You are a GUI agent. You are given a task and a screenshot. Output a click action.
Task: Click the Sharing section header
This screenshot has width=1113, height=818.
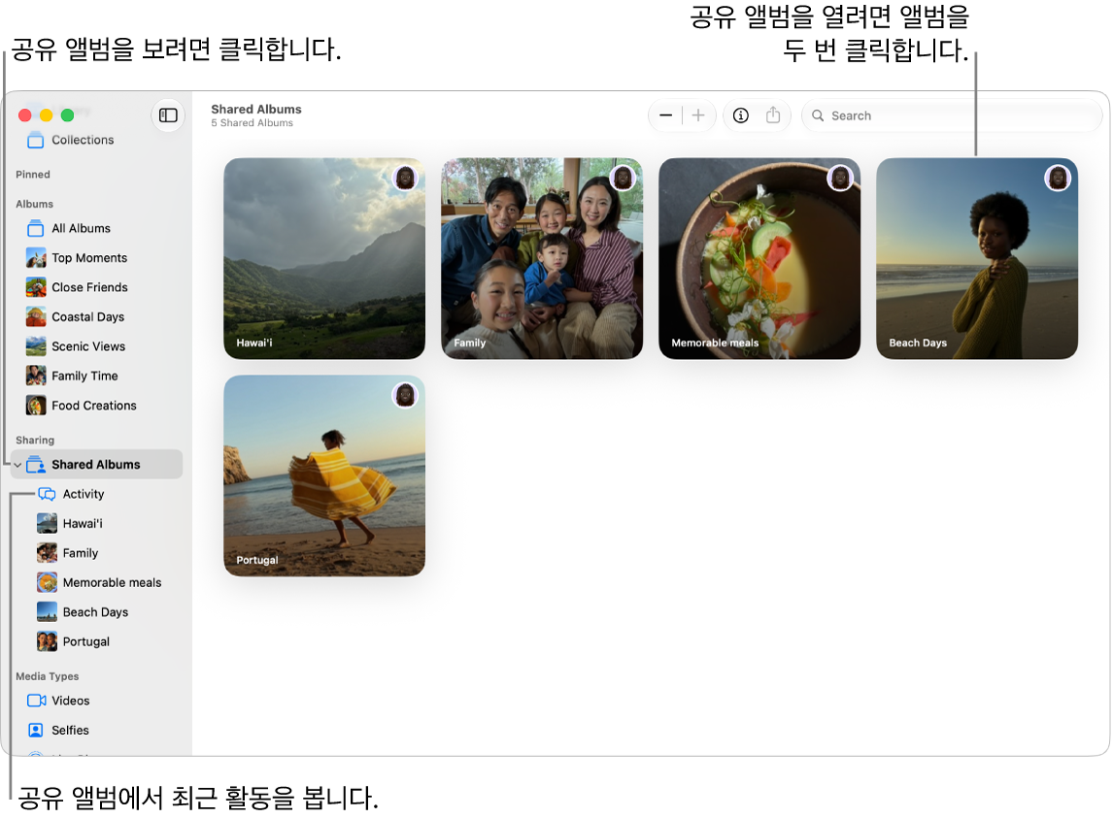[35, 440]
